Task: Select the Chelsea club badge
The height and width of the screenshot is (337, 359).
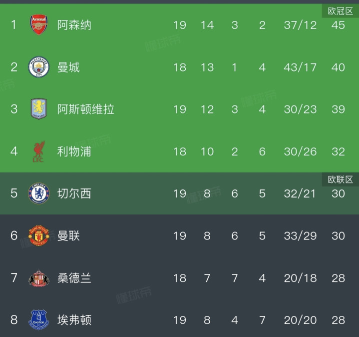Action: pos(39,193)
